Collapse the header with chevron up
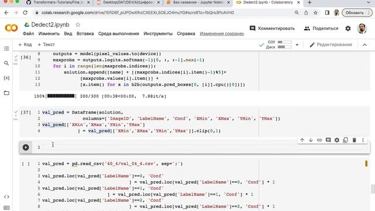 tap(364, 45)
